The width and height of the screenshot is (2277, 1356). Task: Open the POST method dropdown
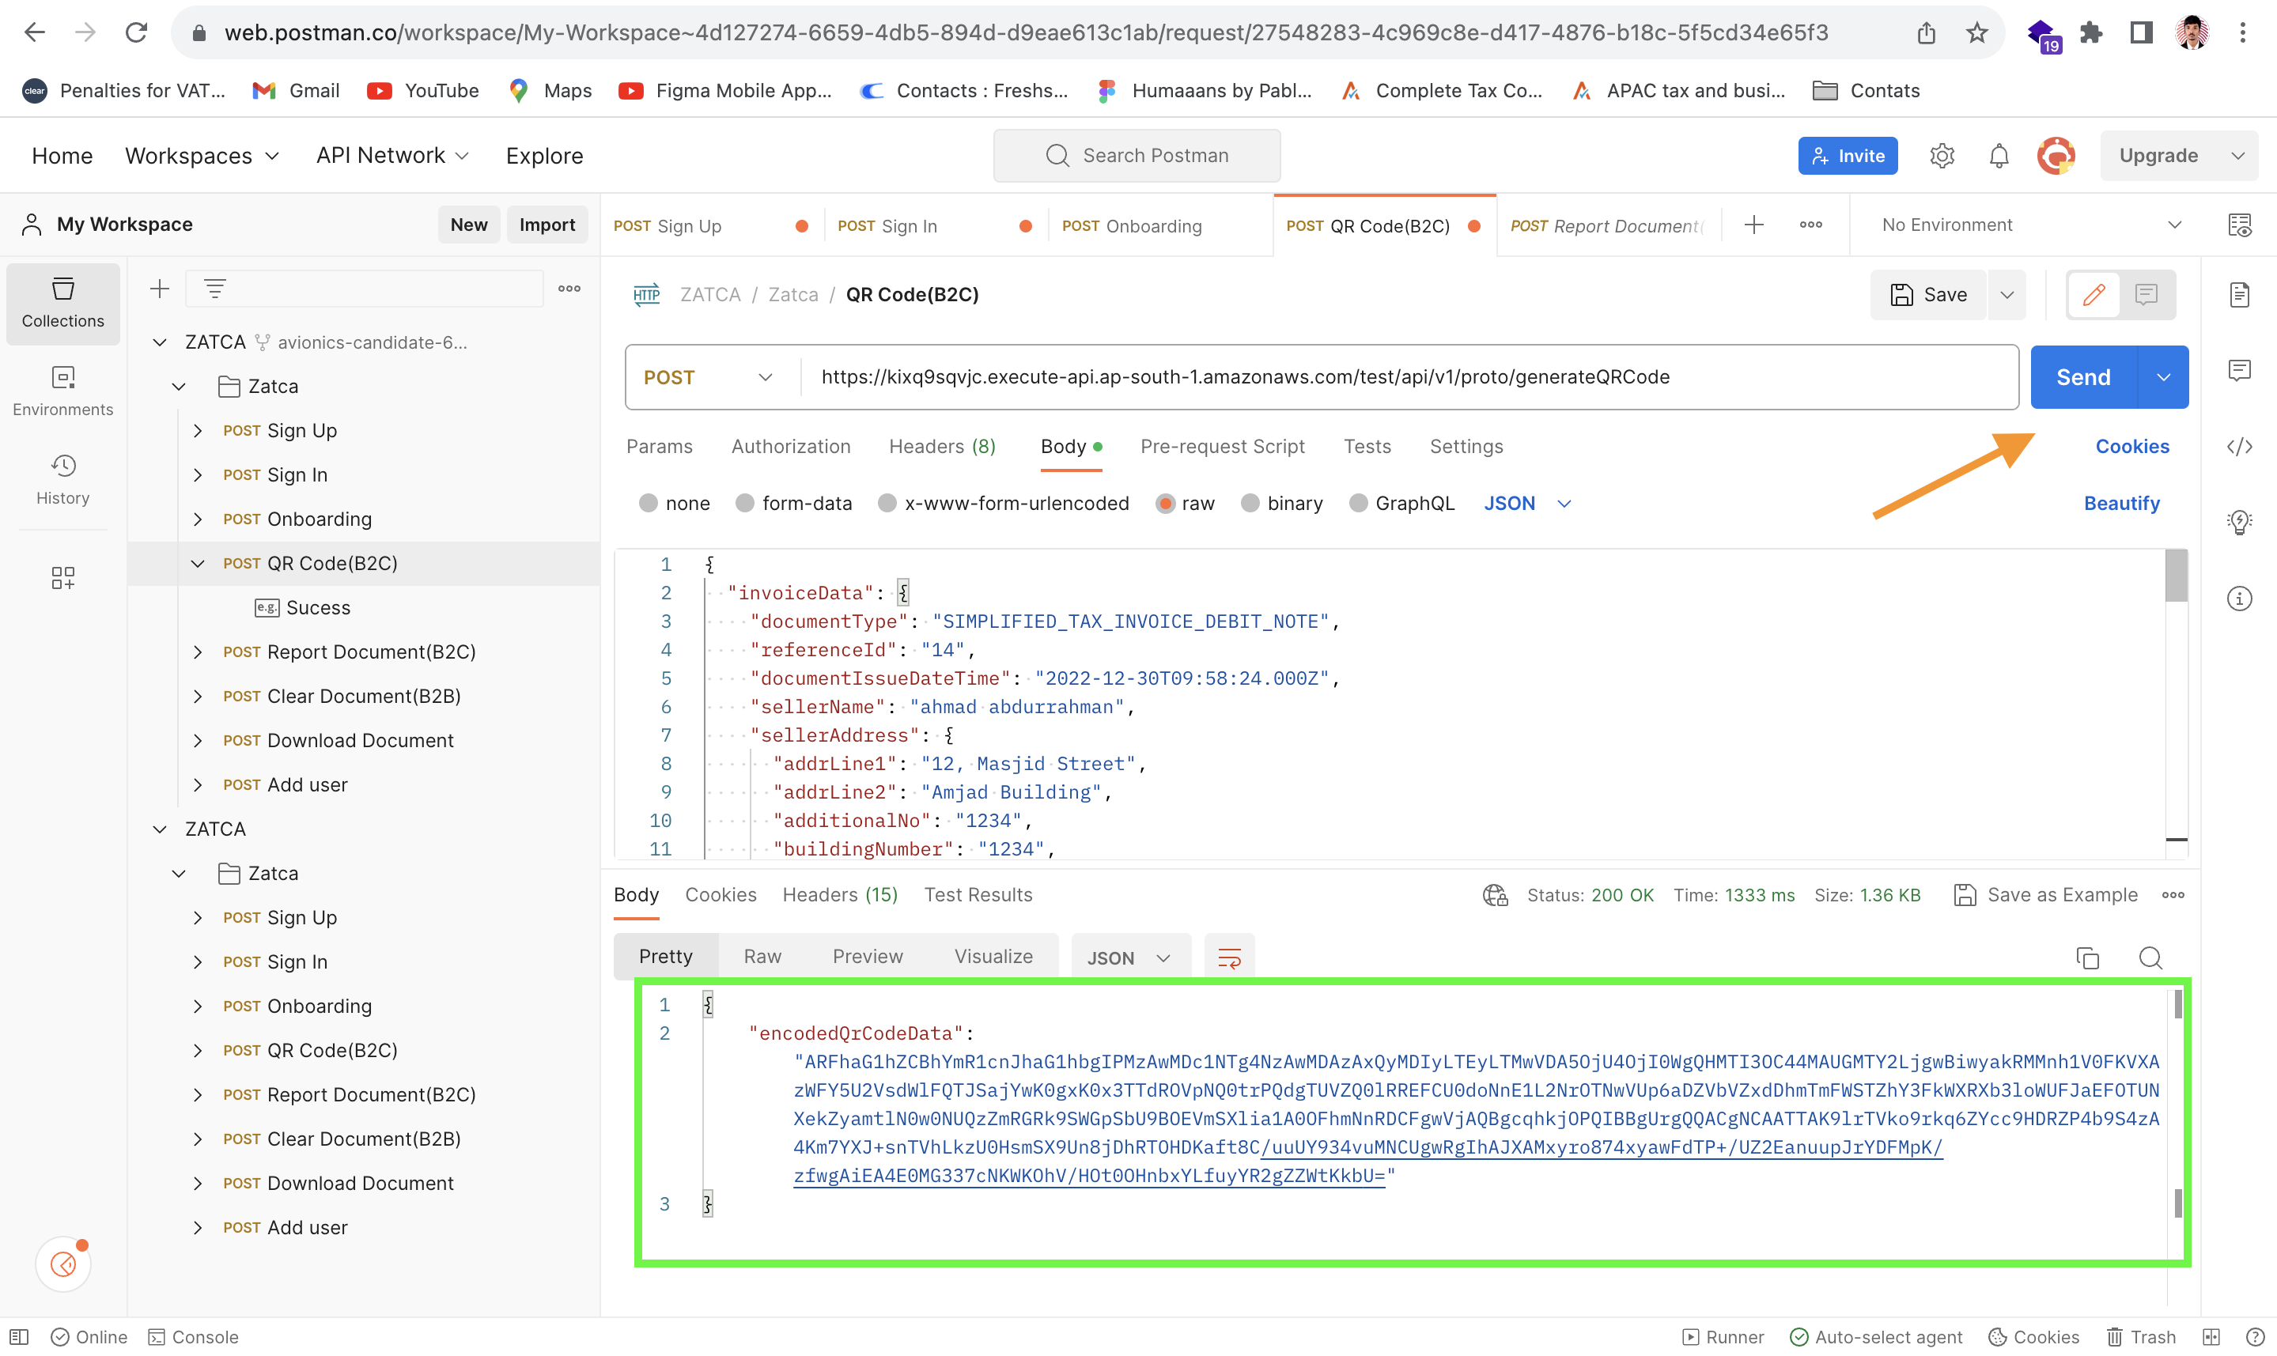coord(711,376)
